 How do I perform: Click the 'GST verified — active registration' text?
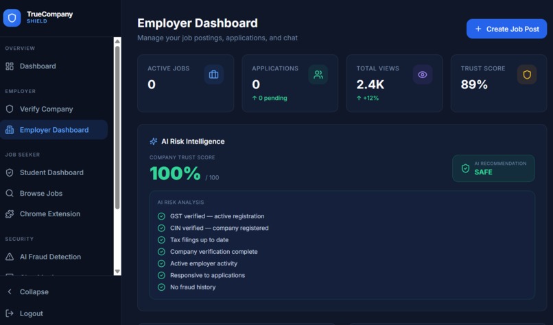(x=217, y=216)
